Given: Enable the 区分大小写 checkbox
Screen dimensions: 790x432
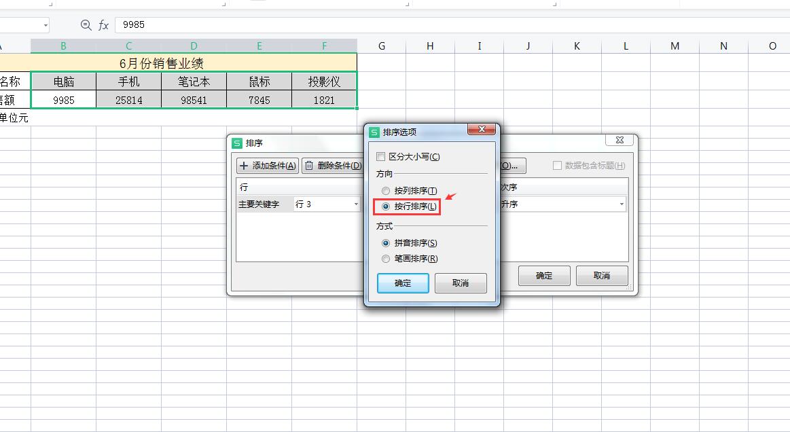Looking at the screenshot, I should pyautogui.click(x=380, y=156).
